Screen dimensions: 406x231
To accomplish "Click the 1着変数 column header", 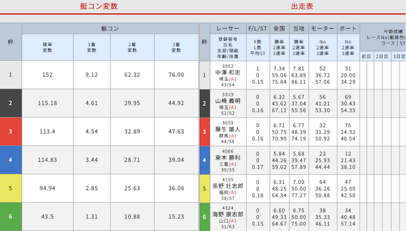I will tap(91, 48).
